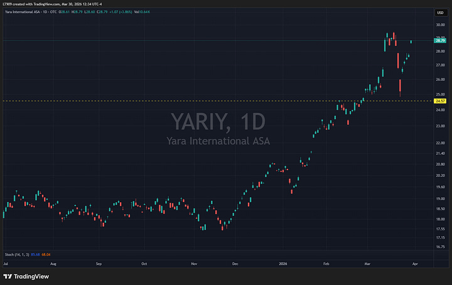452x285 pixels.
Task: Click the Jul label on time axis
Action: tap(6, 264)
